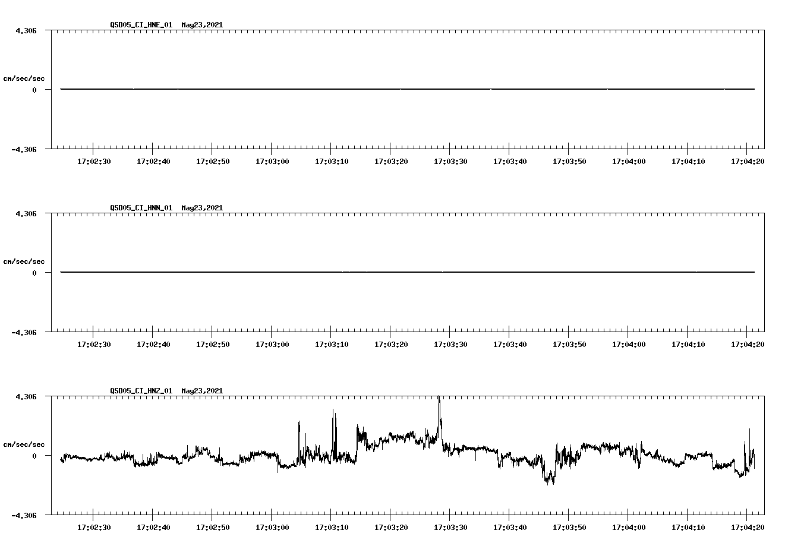
Task: Click the 17:03:00 tick label on the HNZ axis
Action: click(x=272, y=525)
